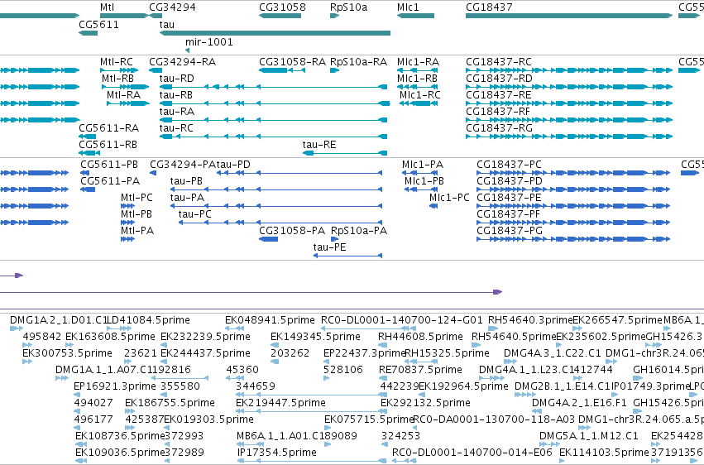
Task: Click the CG31058-PA protein label
Action: 292,230
